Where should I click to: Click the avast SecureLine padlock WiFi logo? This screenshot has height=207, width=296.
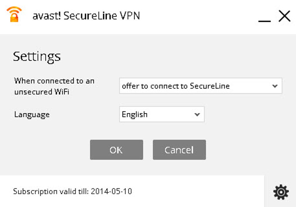coord(14,14)
